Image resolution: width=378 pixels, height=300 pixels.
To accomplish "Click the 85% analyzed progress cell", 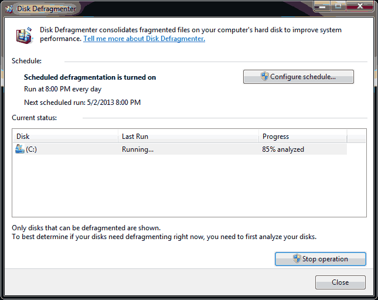I will coord(283,149).
